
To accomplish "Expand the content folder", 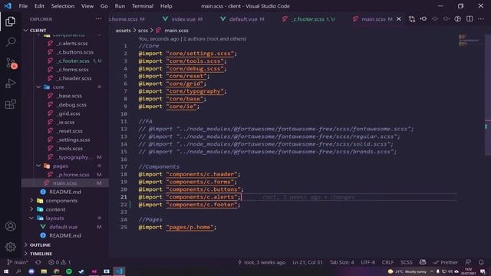I will click(x=55, y=209).
